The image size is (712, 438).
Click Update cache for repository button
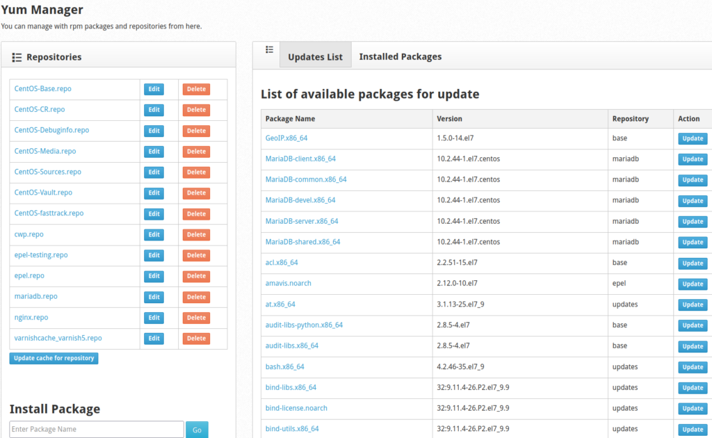click(54, 358)
